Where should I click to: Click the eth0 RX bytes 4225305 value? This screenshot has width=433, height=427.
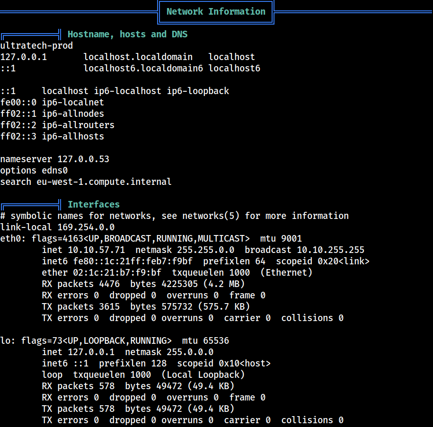[x=179, y=284]
